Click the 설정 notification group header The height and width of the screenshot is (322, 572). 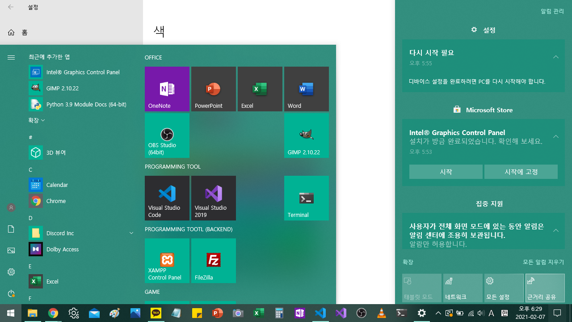[484, 30]
